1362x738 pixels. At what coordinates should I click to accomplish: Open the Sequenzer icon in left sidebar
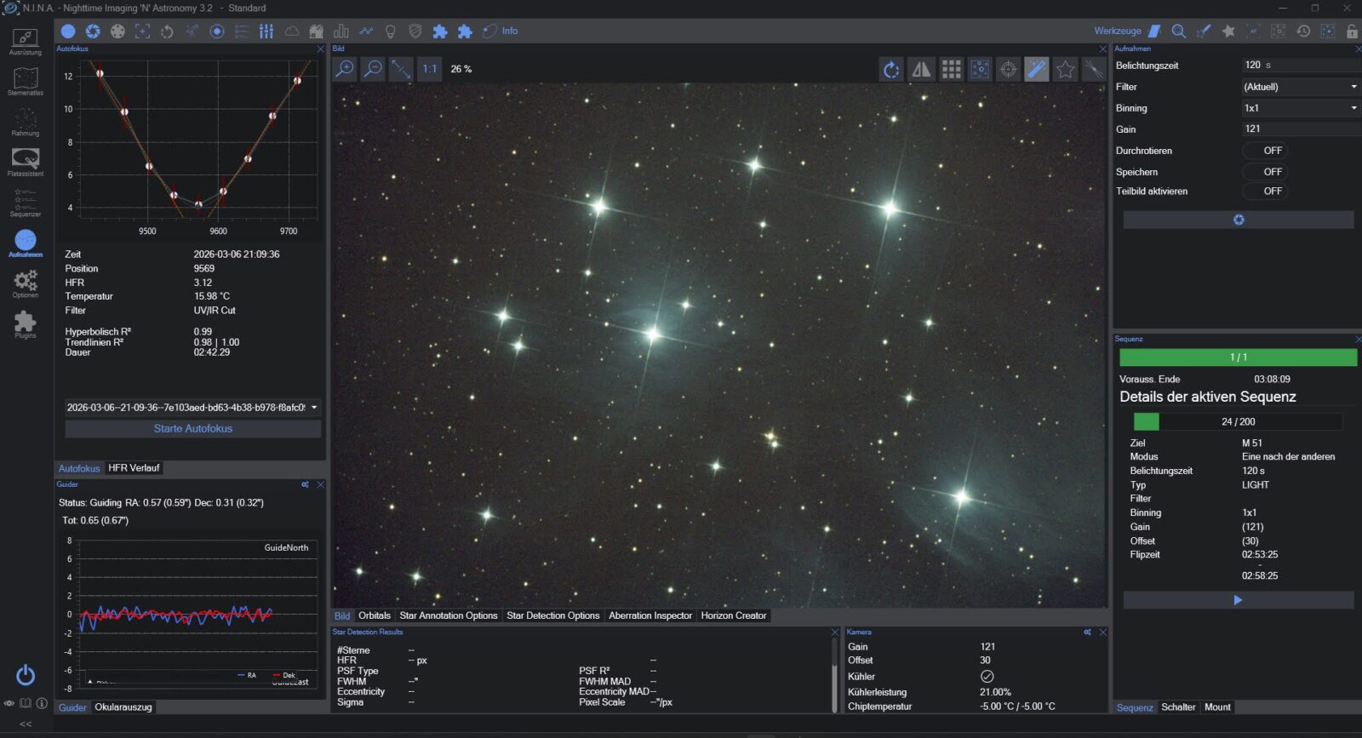click(25, 201)
